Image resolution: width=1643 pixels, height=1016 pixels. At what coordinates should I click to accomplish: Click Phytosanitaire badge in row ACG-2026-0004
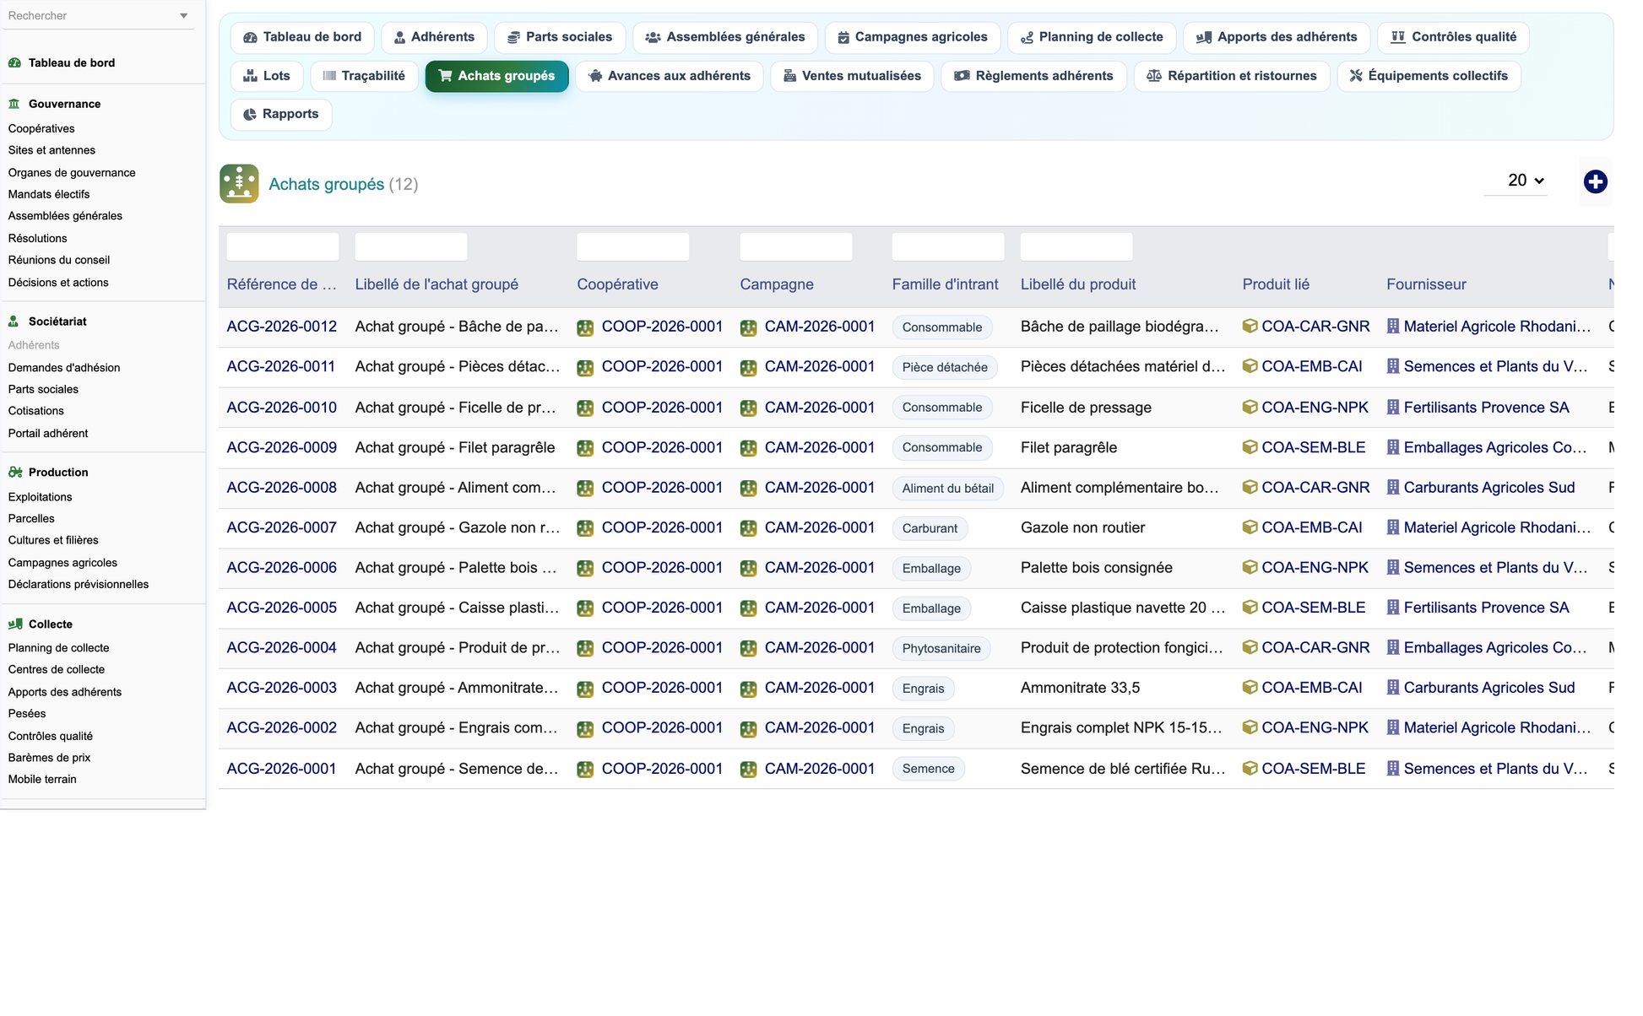pos(941,649)
